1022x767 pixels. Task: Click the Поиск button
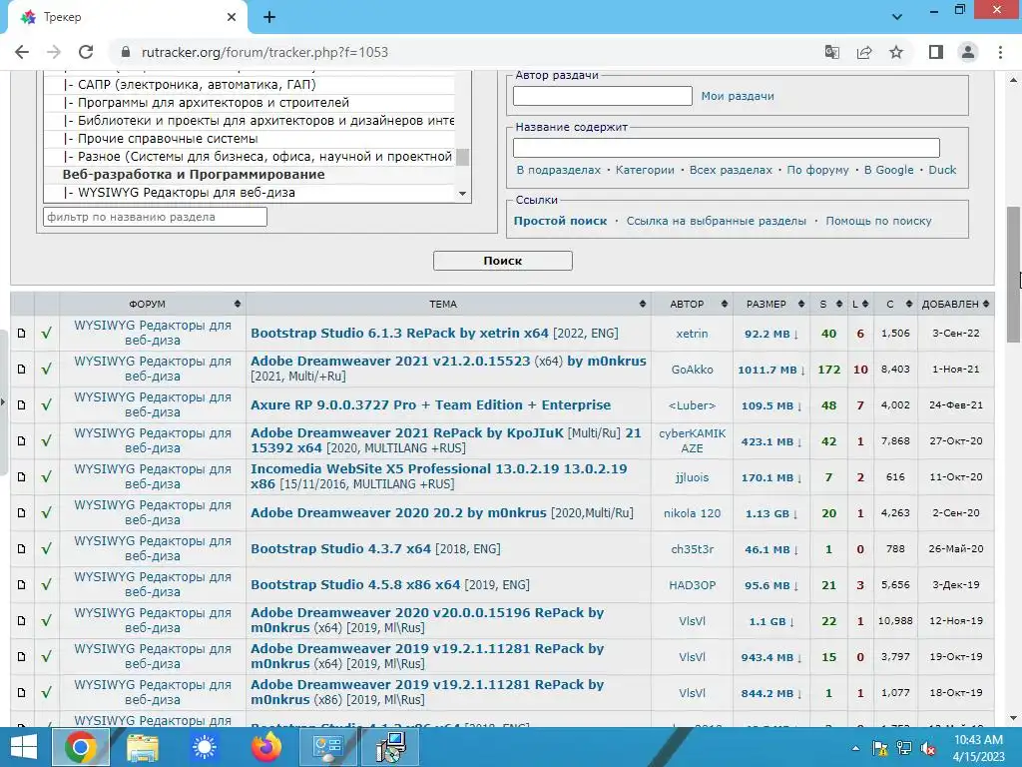pyautogui.click(x=503, y=261)
